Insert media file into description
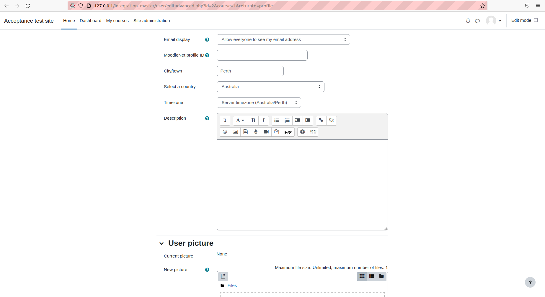Viewport: 545px width, 297px height. pyautogui.click(x=246, y=132)
